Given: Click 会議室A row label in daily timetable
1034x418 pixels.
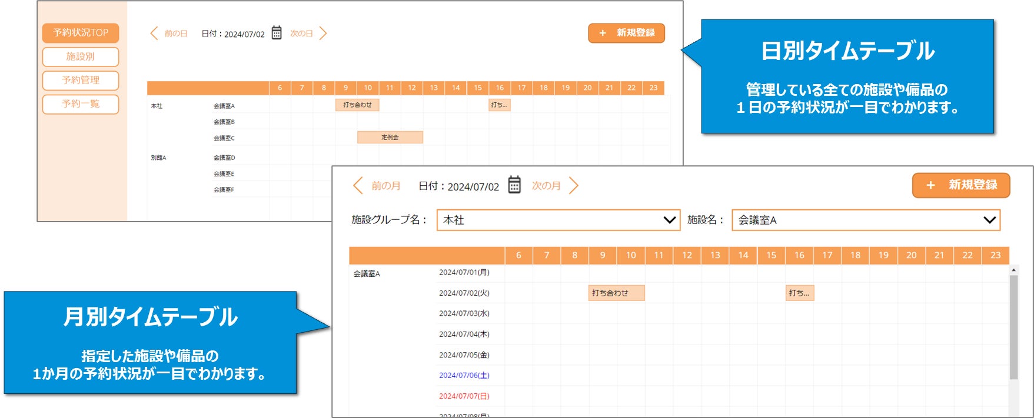Looking at the screenshot, I should click(x=224, y=106).
